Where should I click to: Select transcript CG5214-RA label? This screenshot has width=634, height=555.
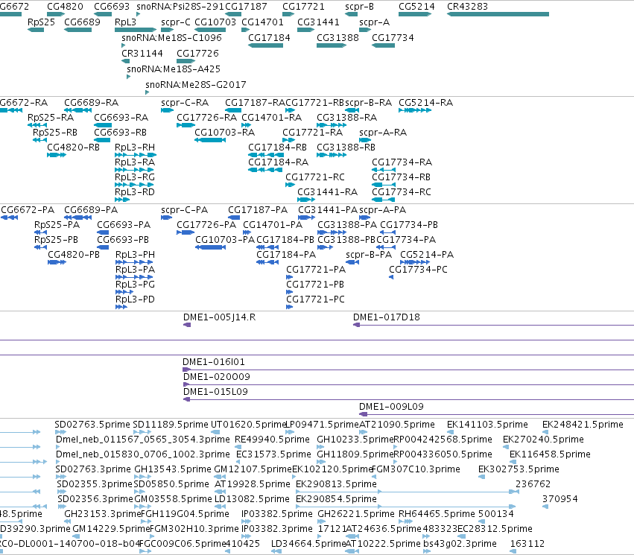425,103
